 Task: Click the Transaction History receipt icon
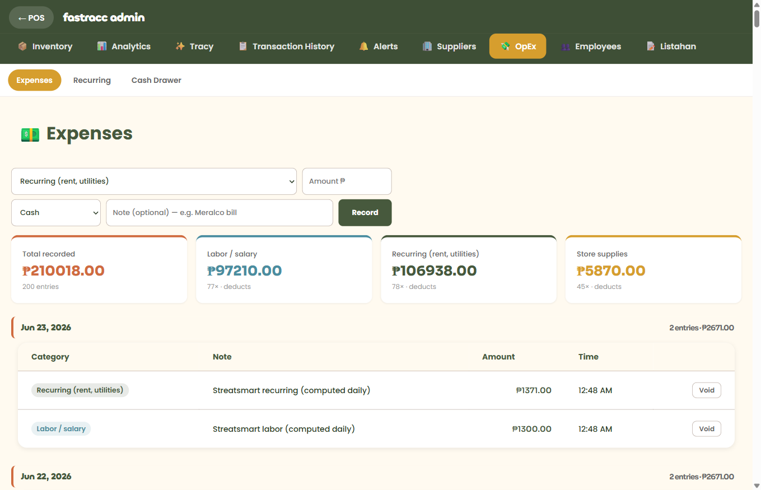click(242, 46)
